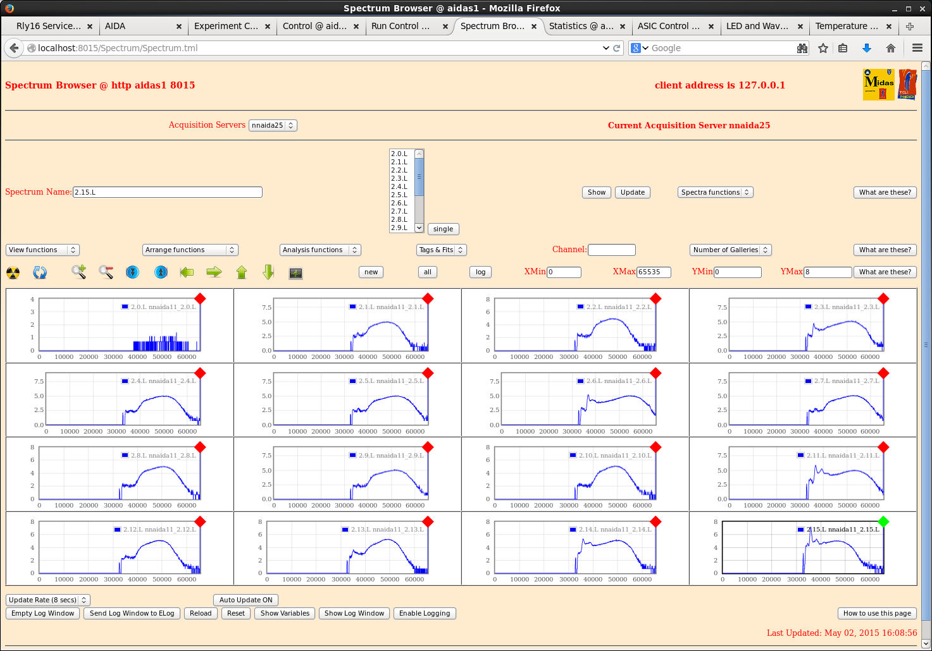The height and width of the screenshot is (651, 932).
Task: Switch to the Run Control tab
Action: coord(401,26)
